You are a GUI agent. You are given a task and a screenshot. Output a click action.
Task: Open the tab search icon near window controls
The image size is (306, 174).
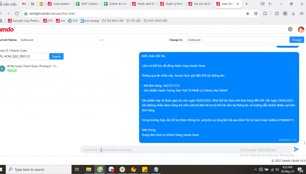tap(263, 4)
